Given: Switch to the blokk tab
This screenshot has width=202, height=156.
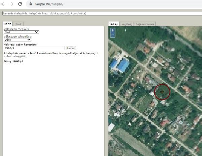Looking at the screenshot, I should pos(18,24).
